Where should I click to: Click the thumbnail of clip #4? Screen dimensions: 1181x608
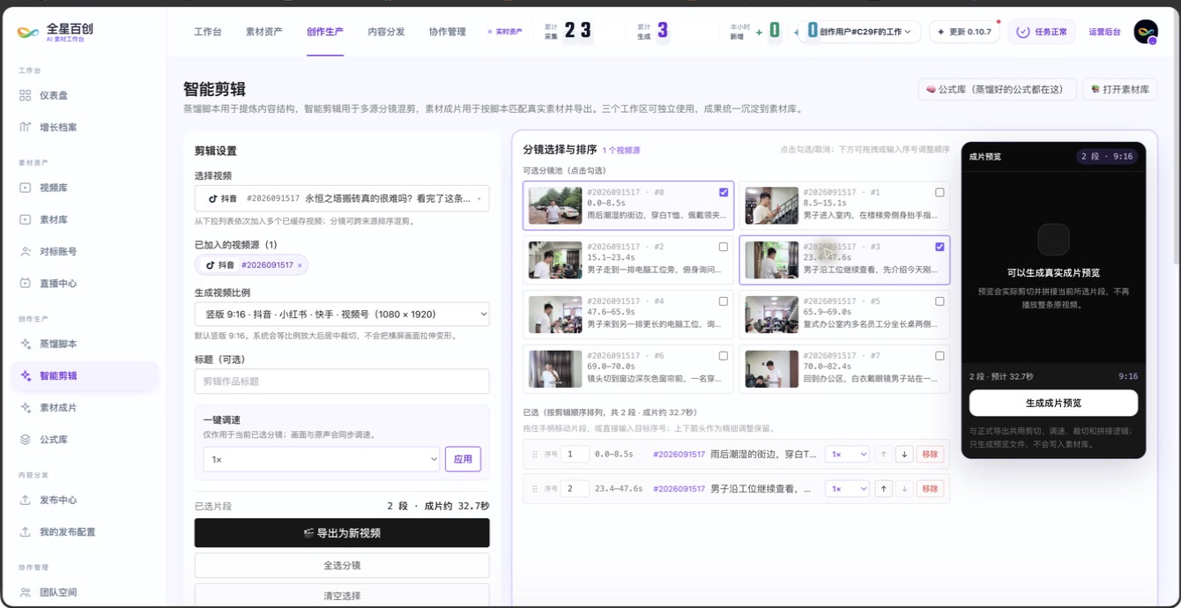(x=555, y=315)
